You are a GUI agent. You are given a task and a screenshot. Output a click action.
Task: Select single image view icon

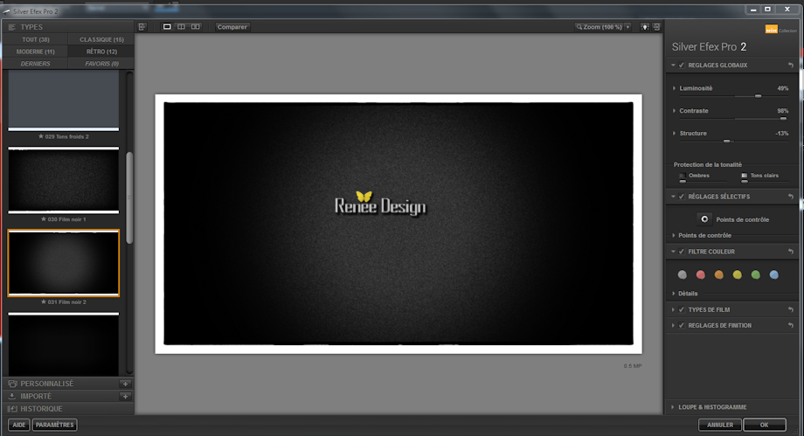coord(167,27)
